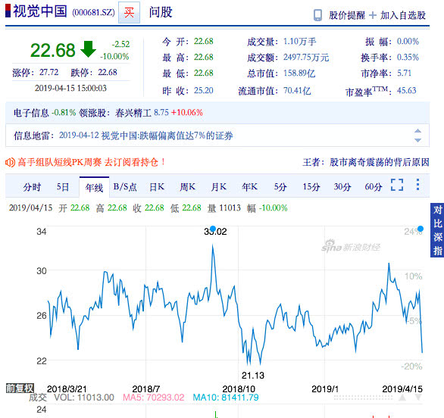Screen dimensions: 444x418
Task: Click 流通市值 value 70.41亿
Action: [297, 91]
